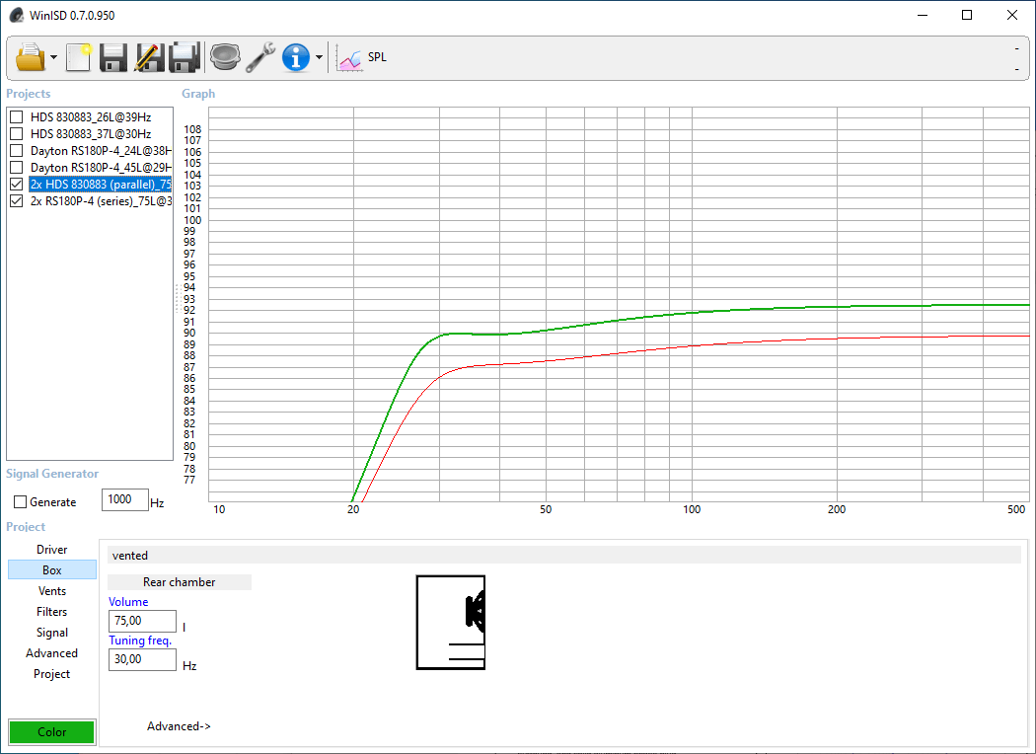
Task: Open the SPL graph selector label
Action: point(377,57)
